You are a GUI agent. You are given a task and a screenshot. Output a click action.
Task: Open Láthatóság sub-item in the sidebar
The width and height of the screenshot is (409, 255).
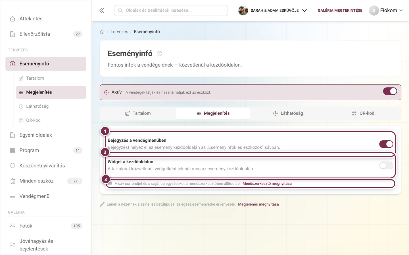click(x=51, y=106)
